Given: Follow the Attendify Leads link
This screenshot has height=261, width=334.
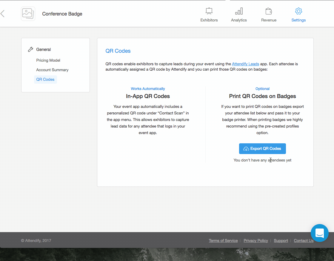Looking at the screenshot, I should click(x=245, y=64).
